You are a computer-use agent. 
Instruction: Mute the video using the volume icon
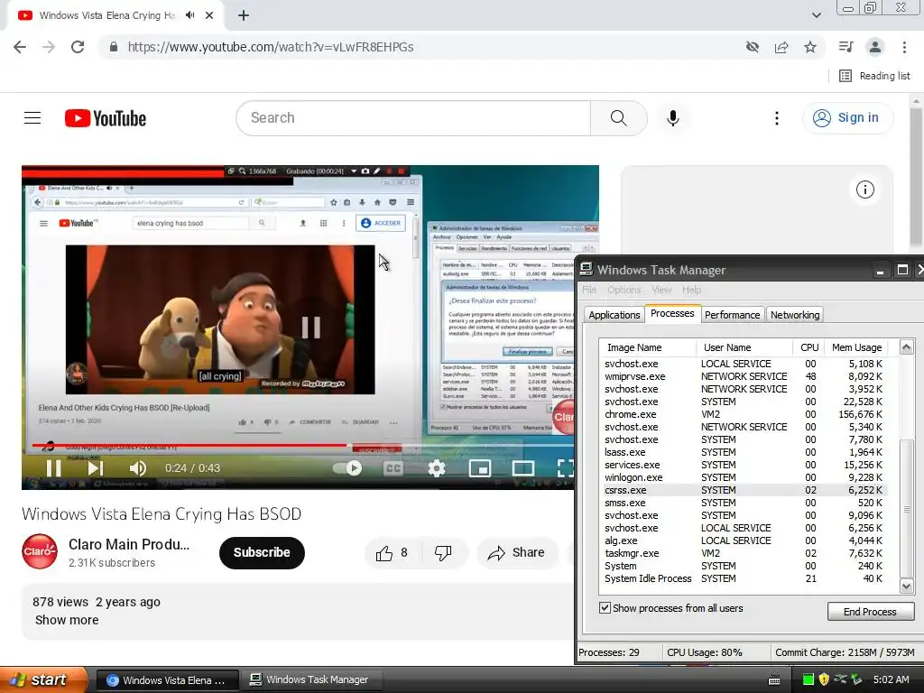pyautogui.click(x=137, y=468)
